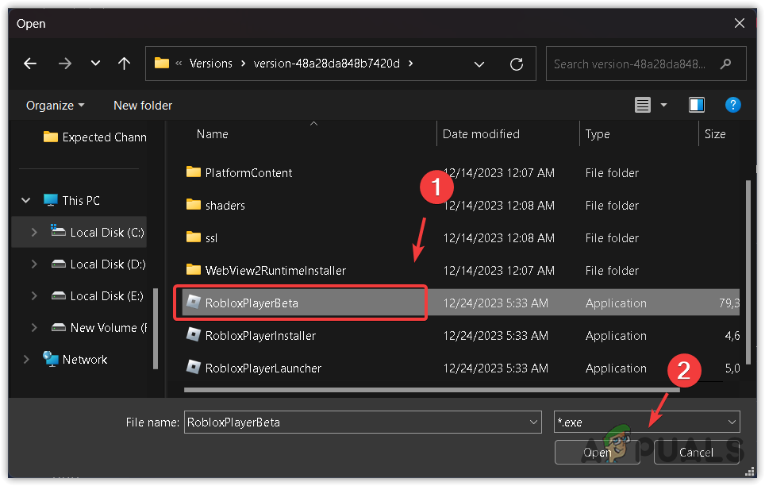Sort by Size column header

point(715,134)
